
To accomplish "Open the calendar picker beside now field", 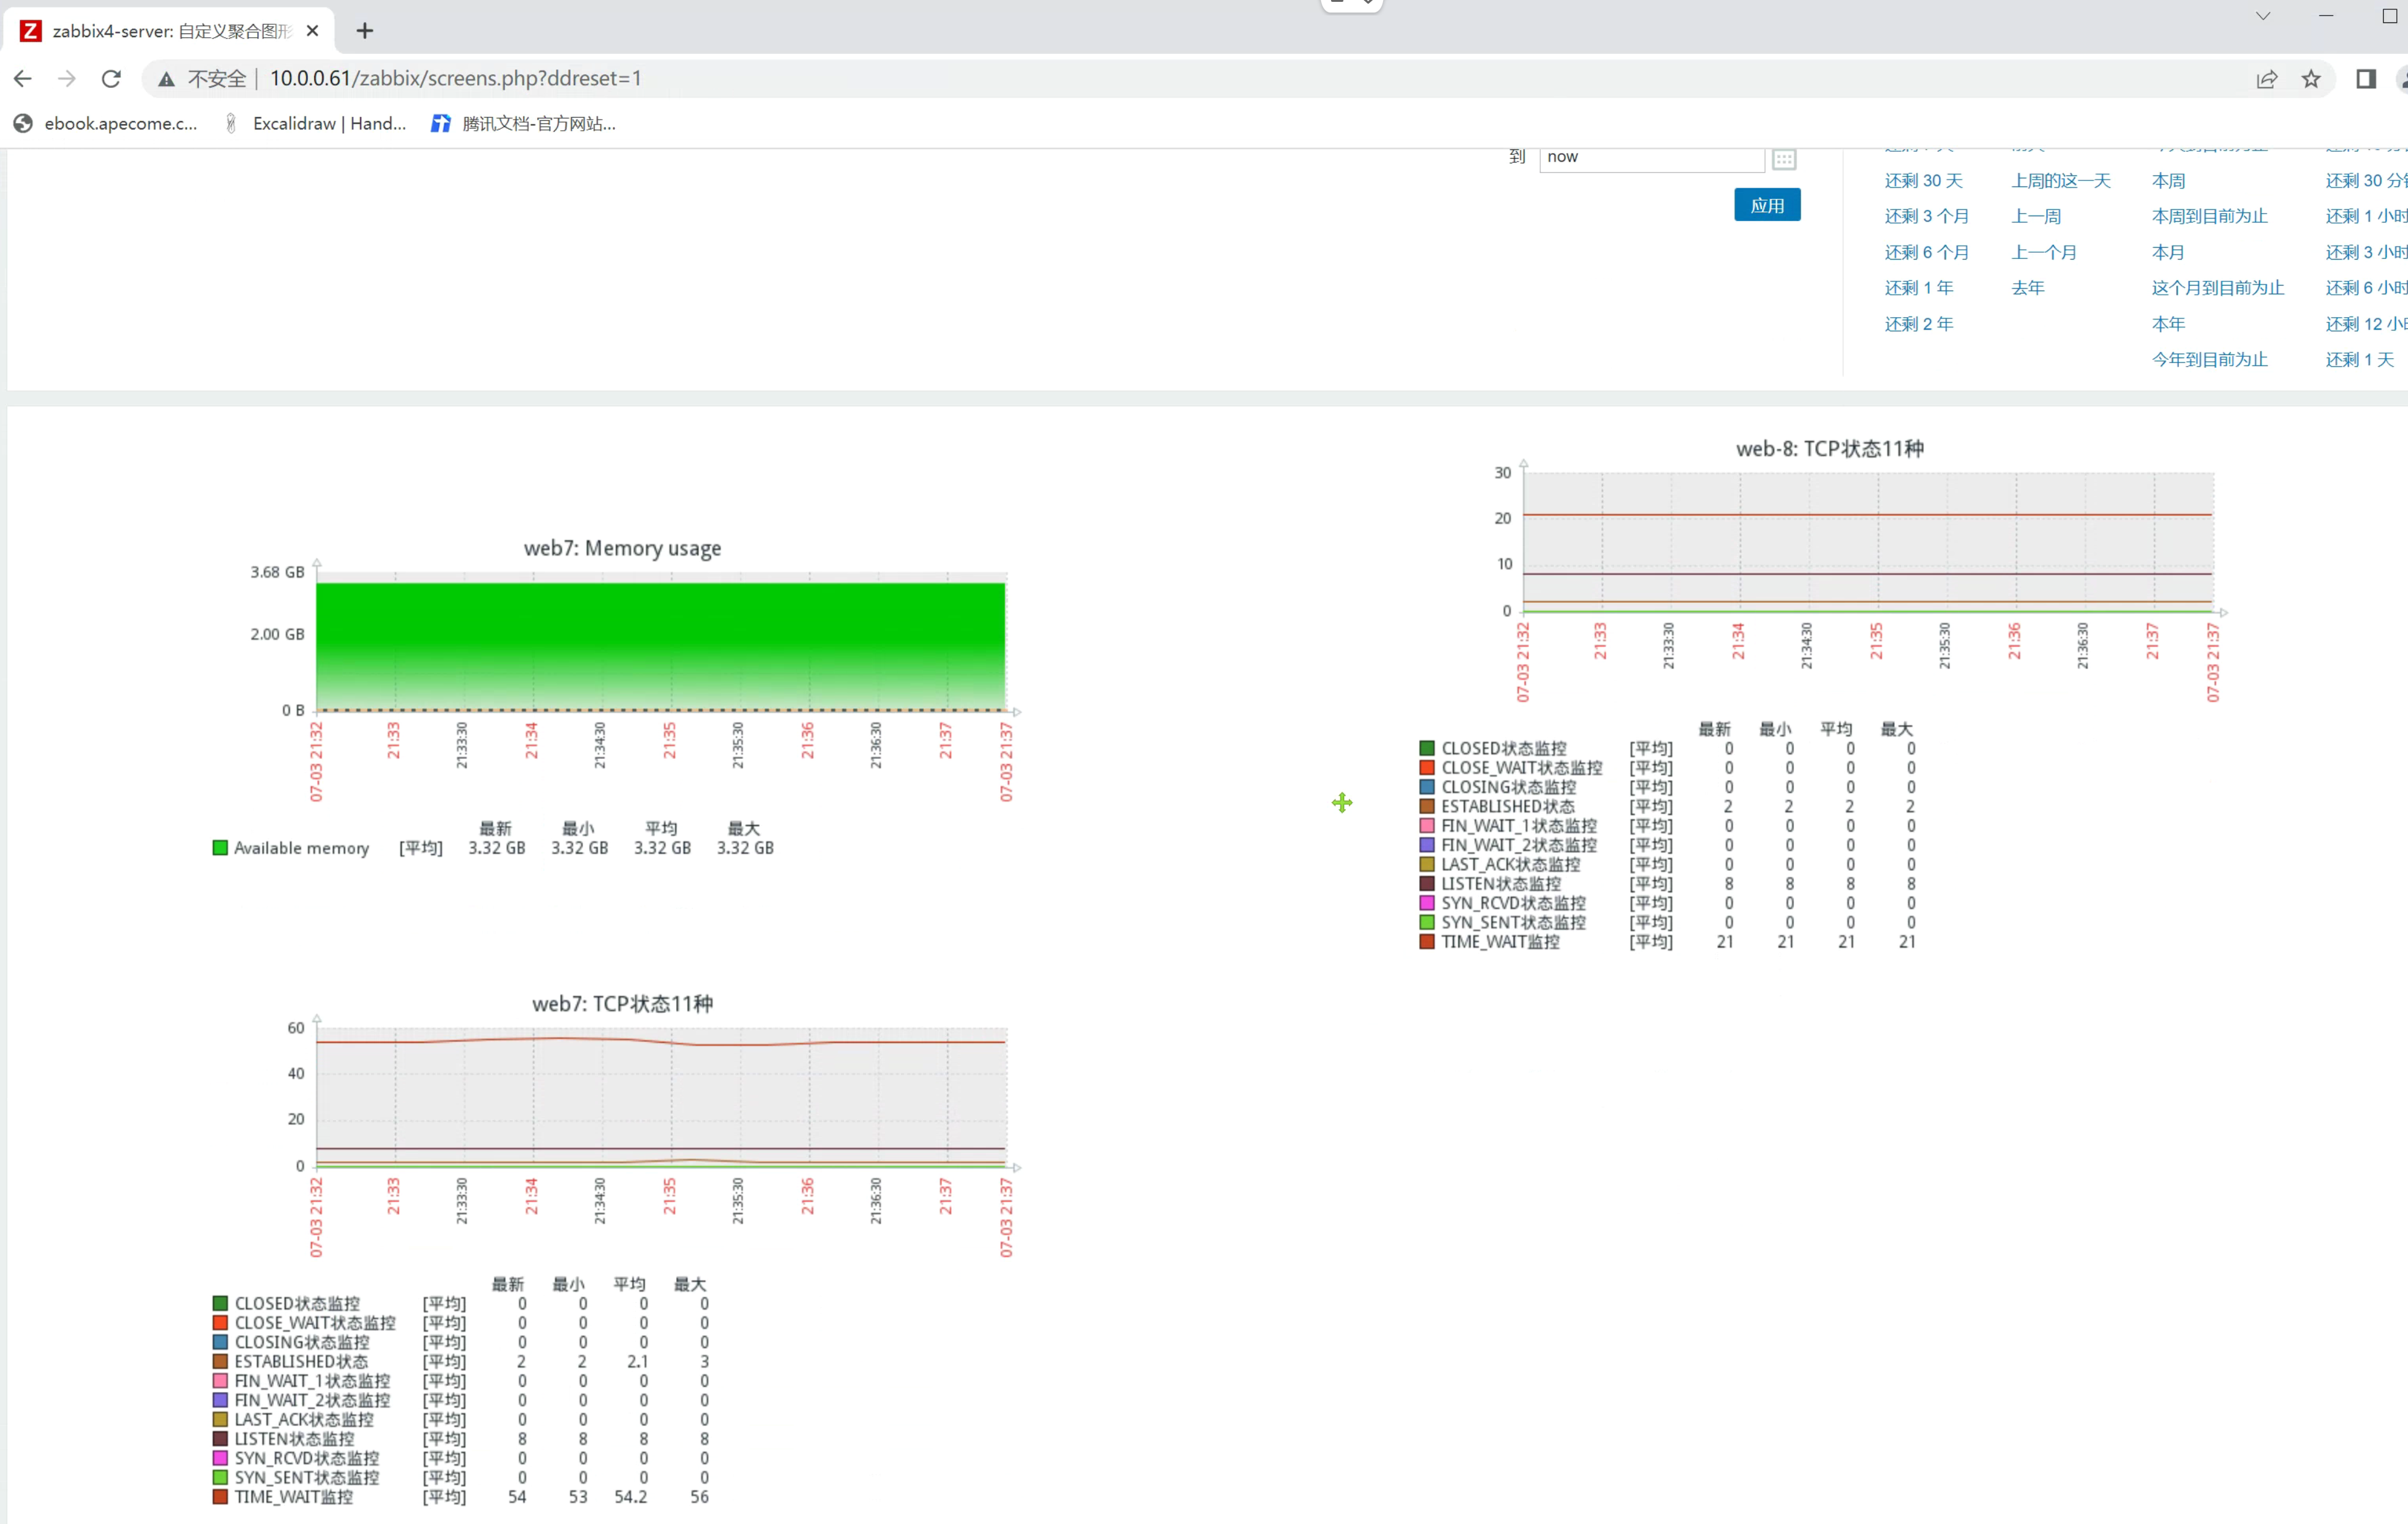I will [x=1783, y=158].
